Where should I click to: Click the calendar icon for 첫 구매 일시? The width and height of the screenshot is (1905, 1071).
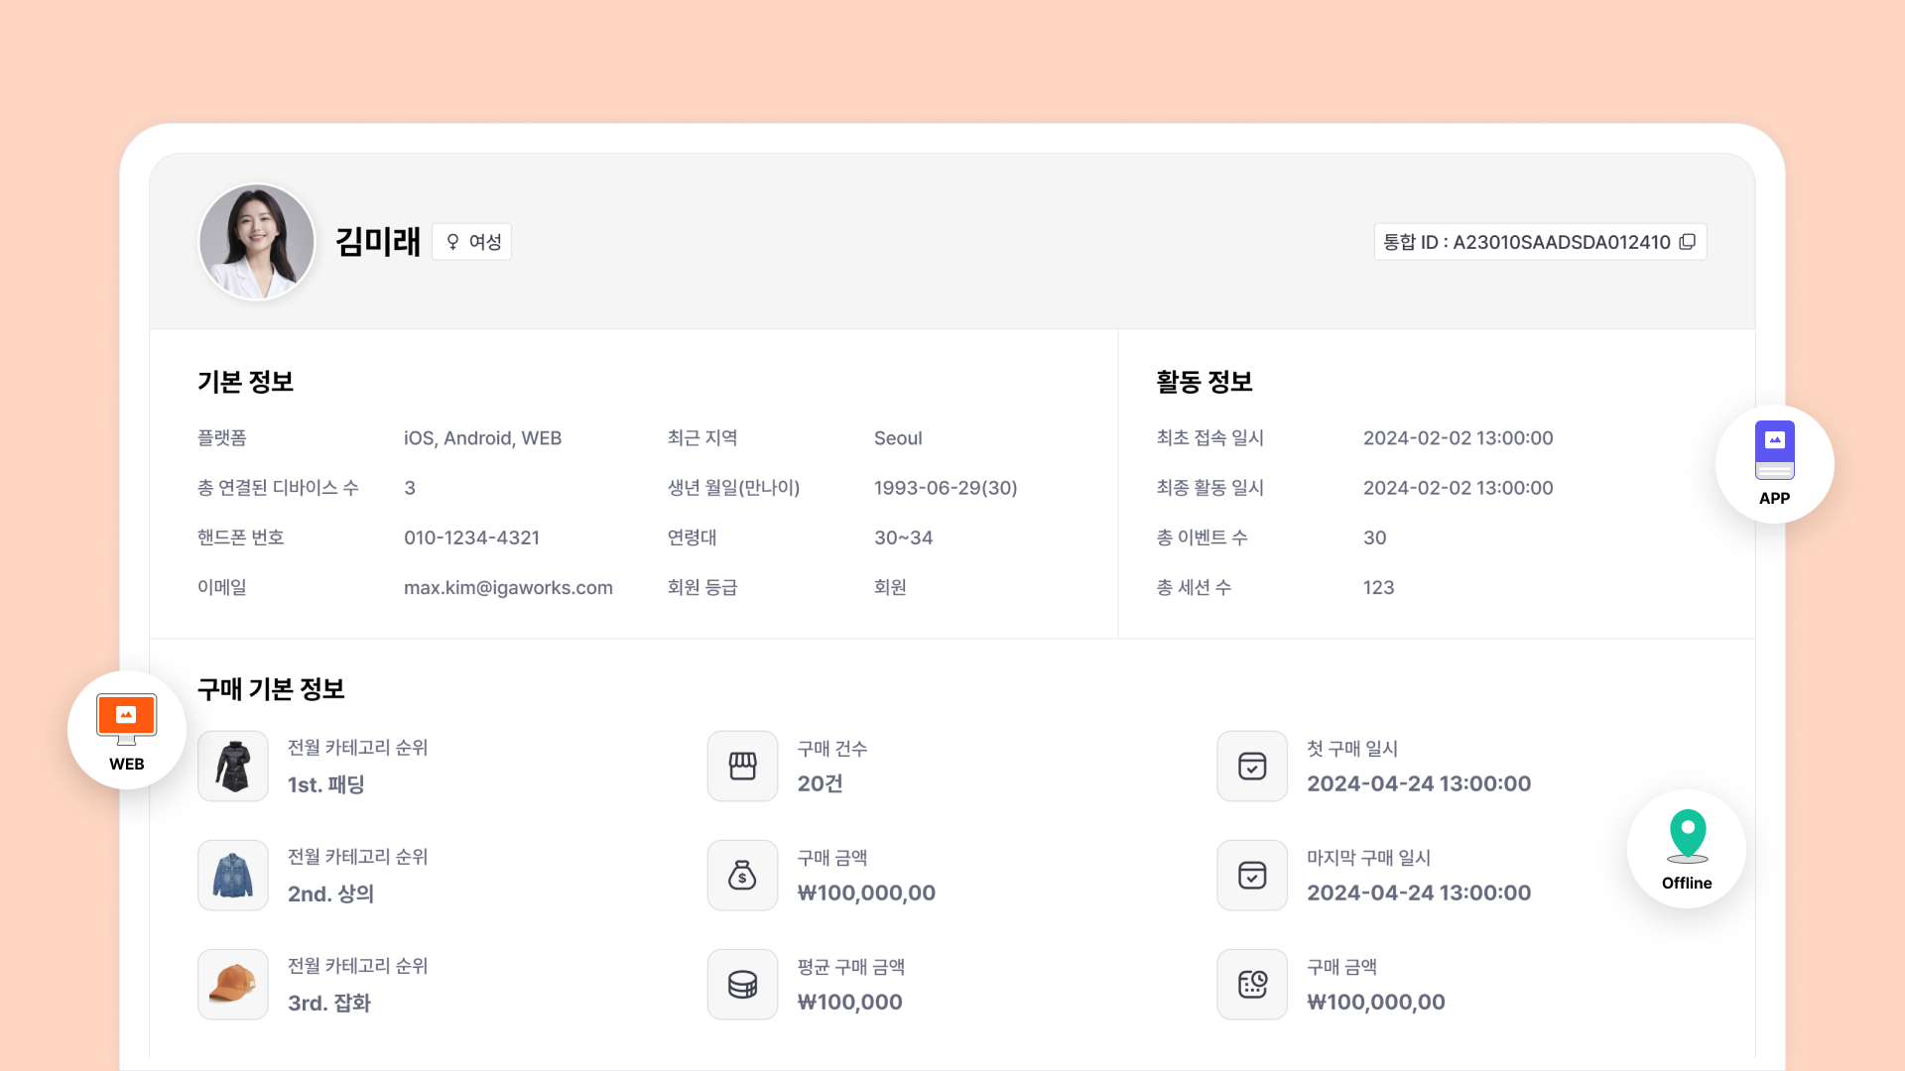1252,766
